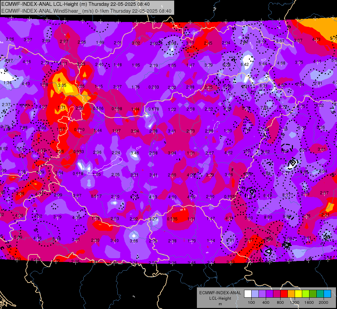Screen dimensions: 337x309
Task: Click the dark green legend swatch
Action: [x=313, y=294]
